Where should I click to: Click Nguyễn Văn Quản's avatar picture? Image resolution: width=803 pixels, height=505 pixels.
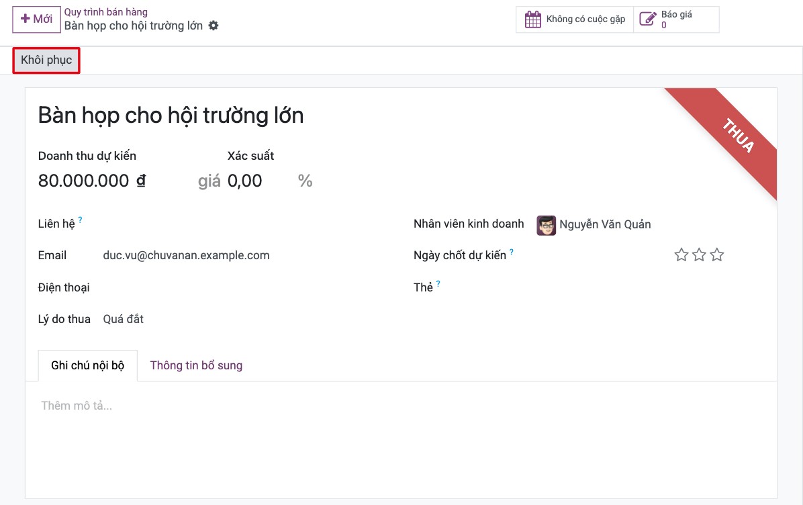(x=546, y=225)
